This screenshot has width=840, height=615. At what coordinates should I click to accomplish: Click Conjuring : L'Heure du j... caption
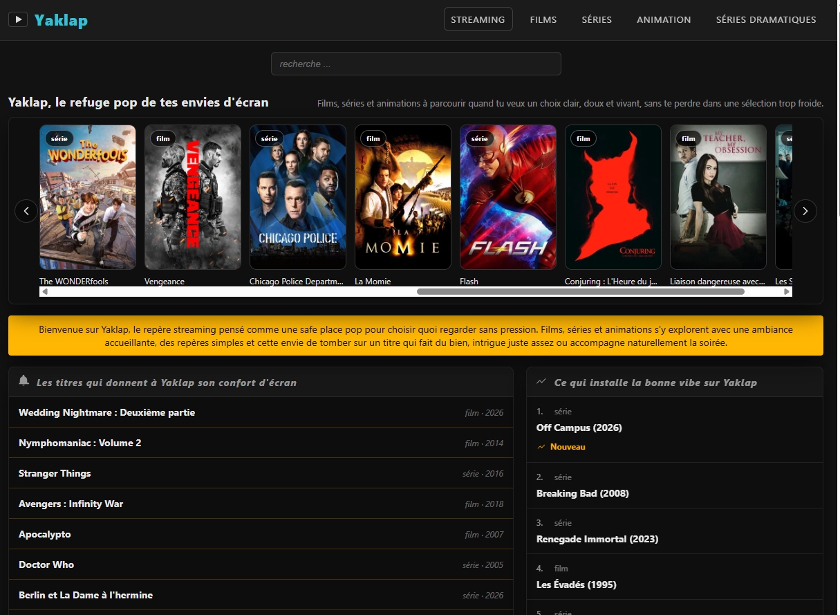coord(611,282)
